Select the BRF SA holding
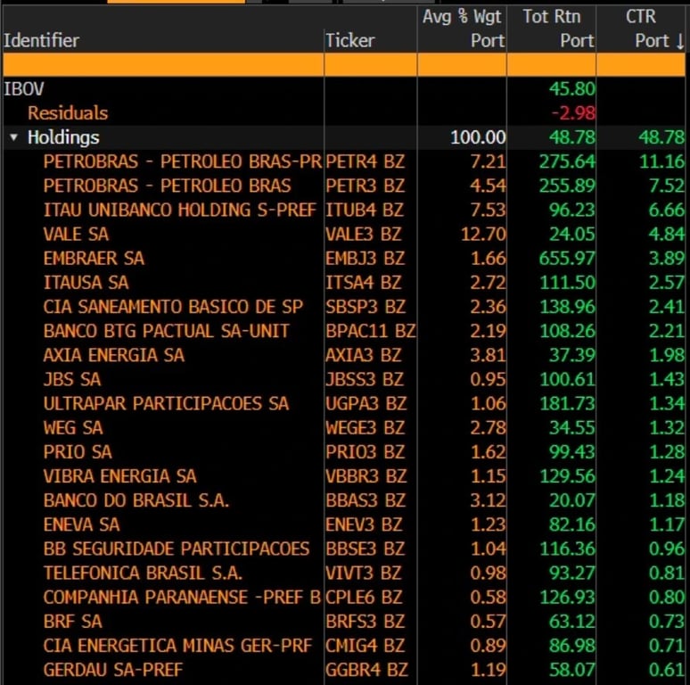The width and height of the screenshot is (690, 685). [x=72, y=622]
